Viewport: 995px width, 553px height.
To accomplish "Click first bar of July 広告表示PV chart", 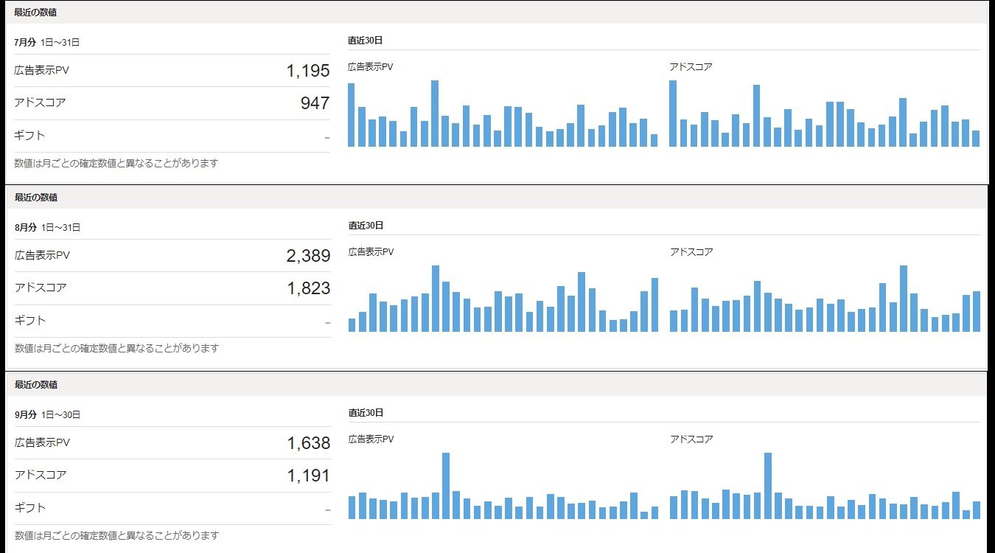I will tap(352, 115).
